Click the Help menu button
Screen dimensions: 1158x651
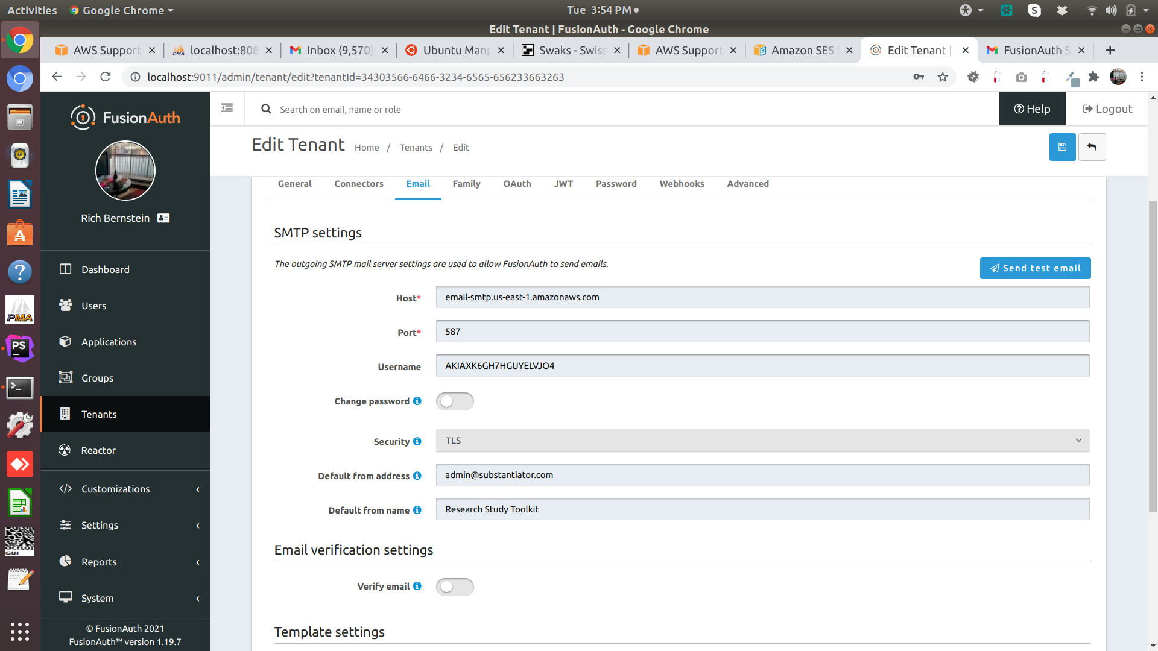pos(1033,109)
